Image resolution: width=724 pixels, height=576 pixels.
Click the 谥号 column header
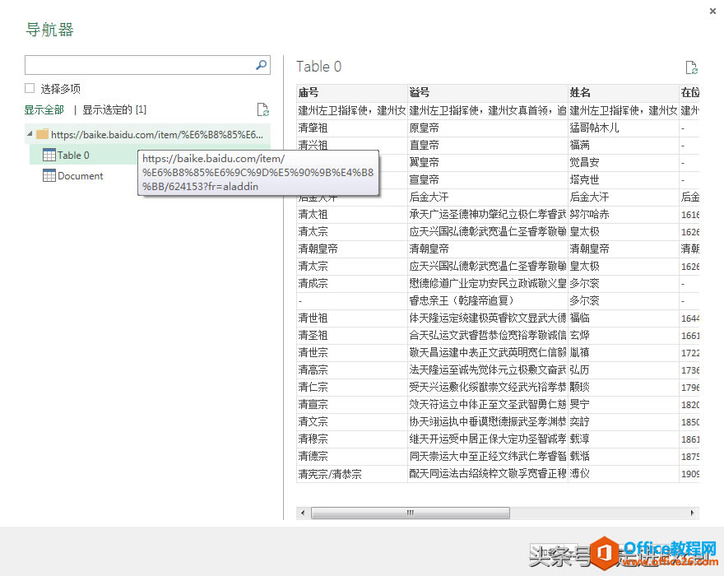click(488, 92)
